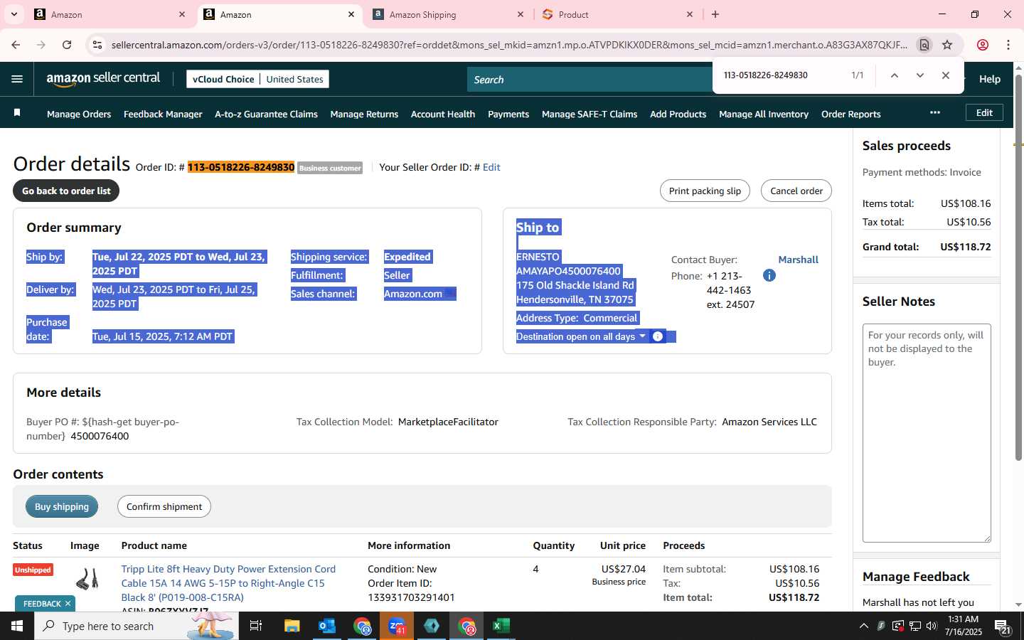1024x640 pixels.
Task: Open Add Products
Action: pos(678,114)
